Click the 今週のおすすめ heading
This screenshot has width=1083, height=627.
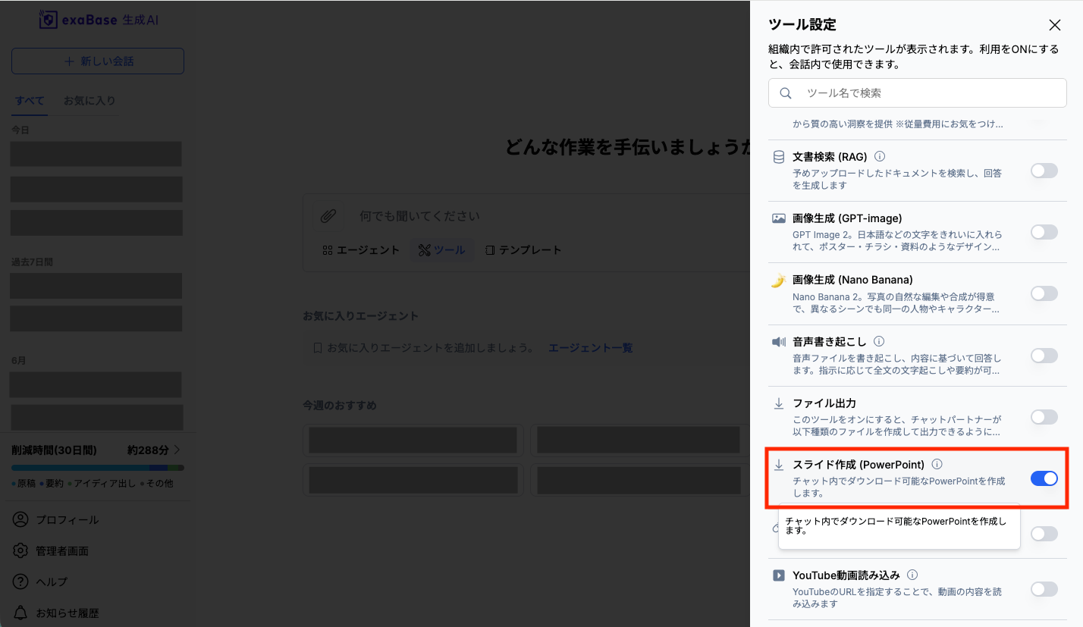click(340, 406)
